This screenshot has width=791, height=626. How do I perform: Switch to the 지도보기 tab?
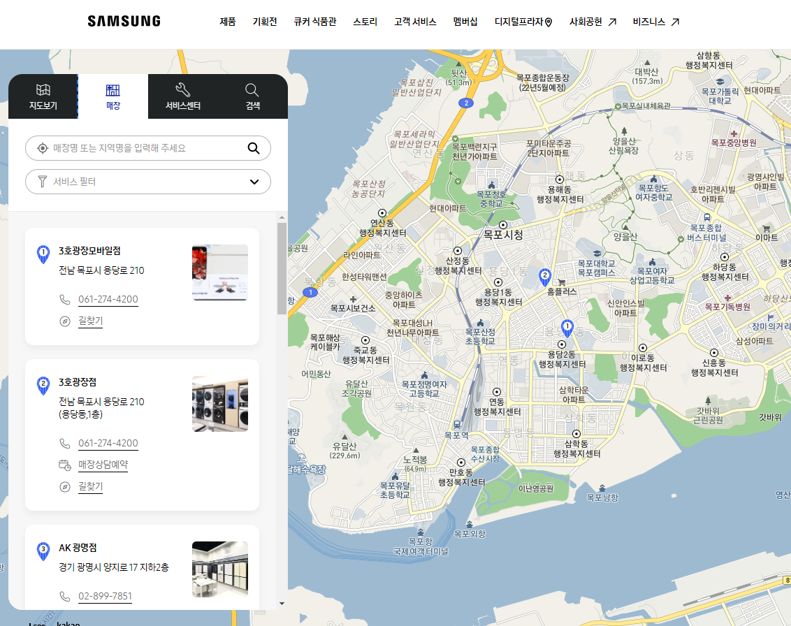pyautogui.click(x=43, y=96)
